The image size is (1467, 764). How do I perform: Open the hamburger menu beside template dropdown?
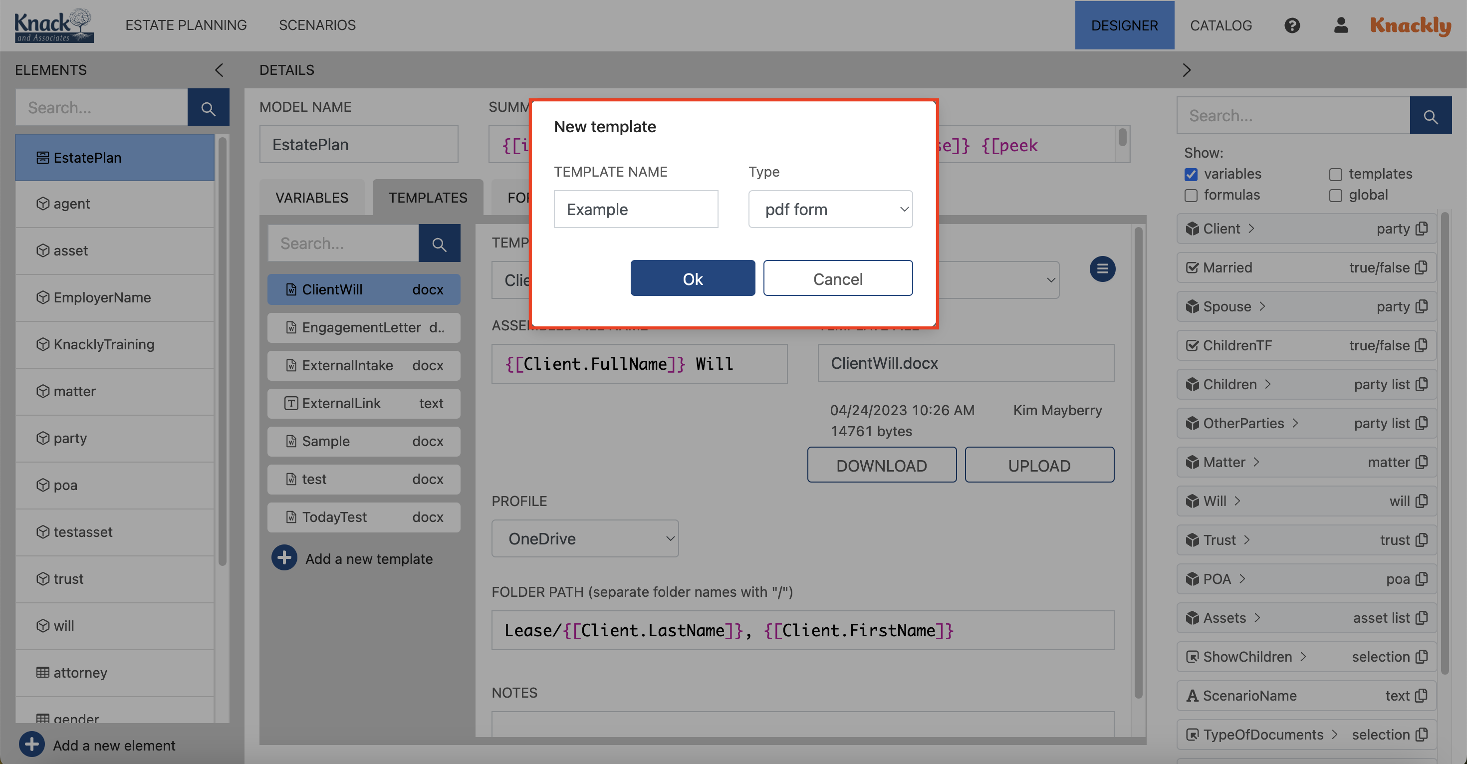[1103, 268]
